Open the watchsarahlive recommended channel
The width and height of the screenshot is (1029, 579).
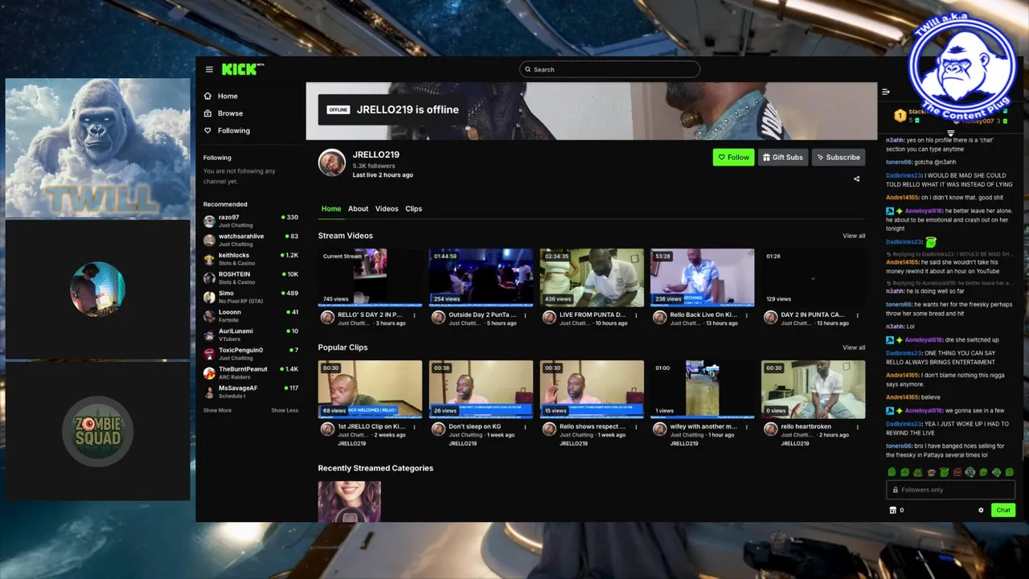(250, 240)
